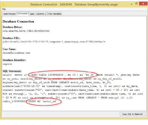The height and width of the screenshot is (125, 148).
Task: Click the GROUP BY `meter_id` text
Action: click(43, 101)
